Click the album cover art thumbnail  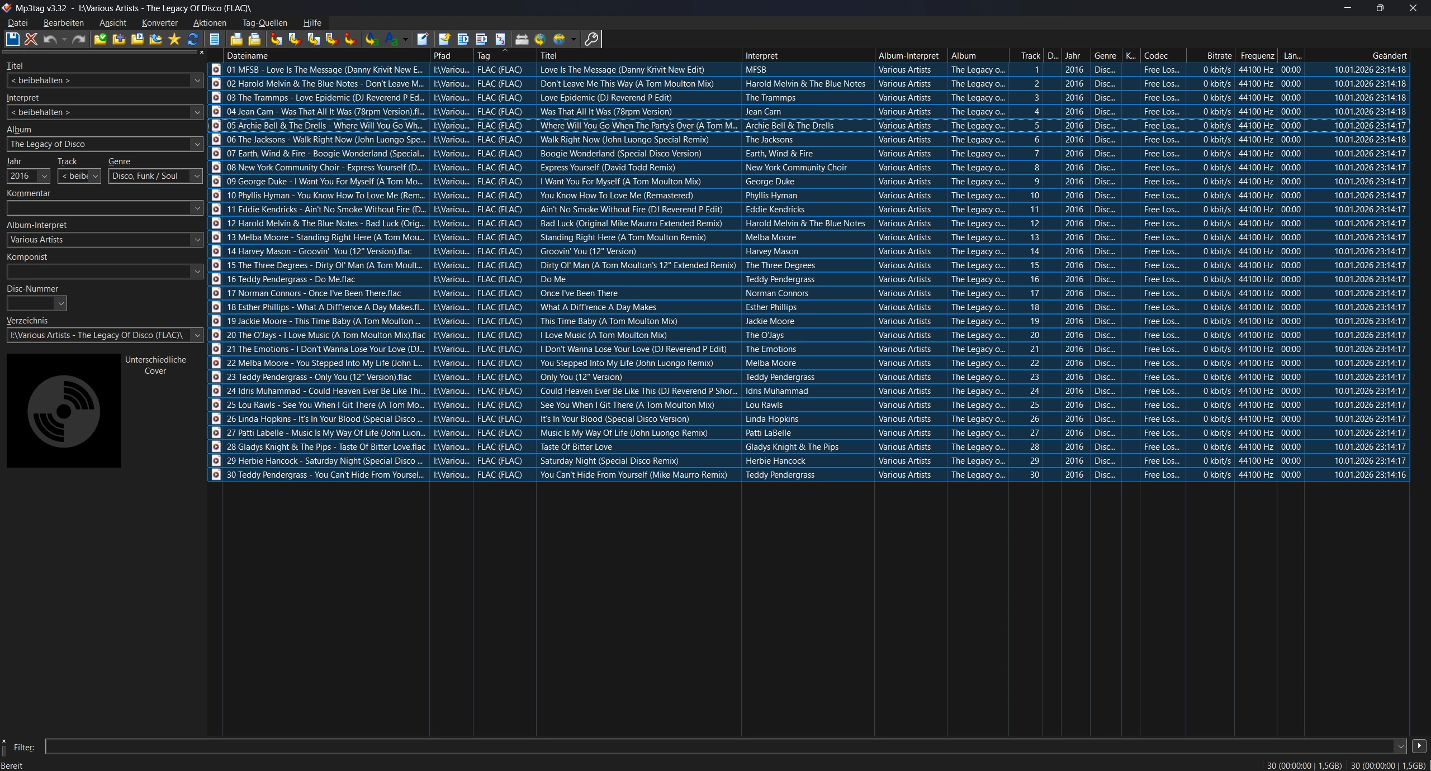pyautogui.click(x=64, y=411)
